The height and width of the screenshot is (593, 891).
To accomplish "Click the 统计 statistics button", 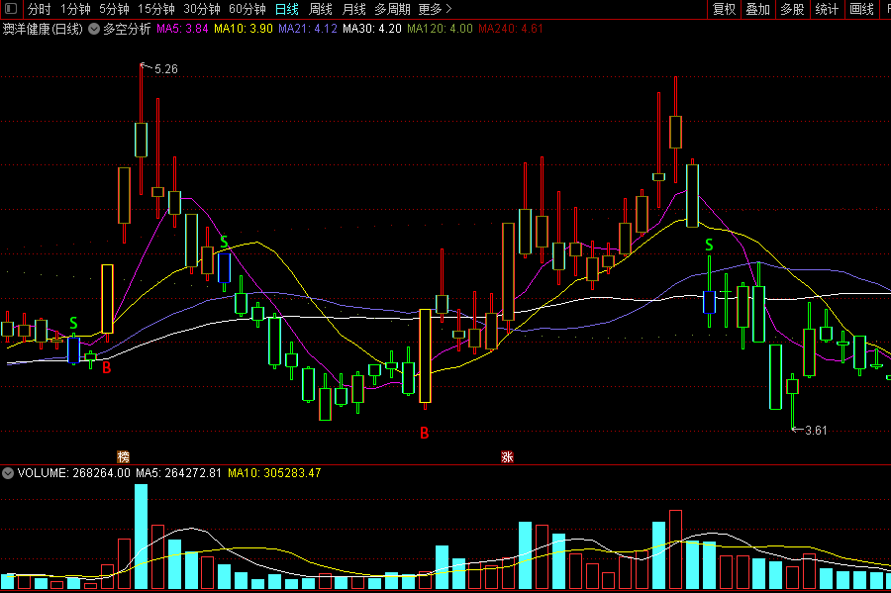I will pos(827,9).
